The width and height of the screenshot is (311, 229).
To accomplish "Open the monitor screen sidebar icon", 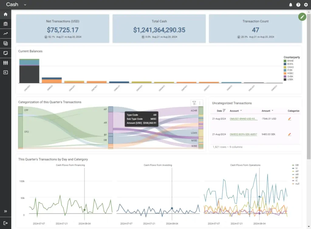I will (5, 53).
